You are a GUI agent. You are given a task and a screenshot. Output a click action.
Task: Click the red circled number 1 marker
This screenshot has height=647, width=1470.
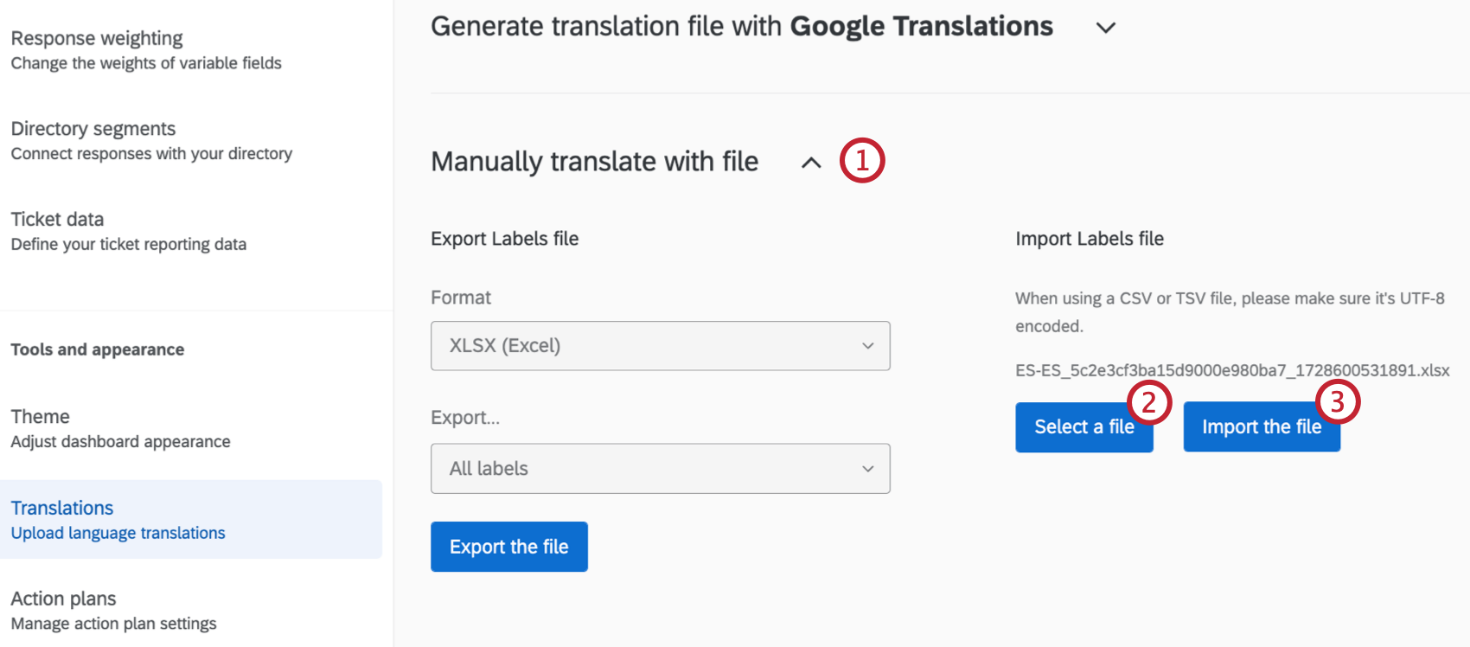pyautogui.click(x=862, y=161)
